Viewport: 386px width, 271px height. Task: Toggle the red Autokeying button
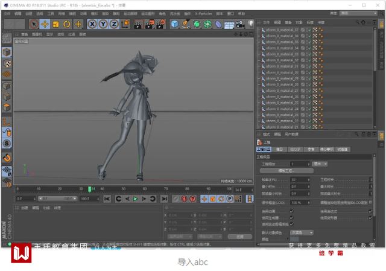pyautogui.click(x=184, y=199)
